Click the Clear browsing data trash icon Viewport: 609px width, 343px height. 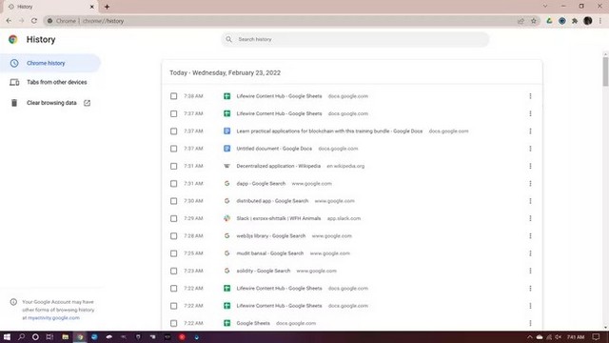pos(14,103)
